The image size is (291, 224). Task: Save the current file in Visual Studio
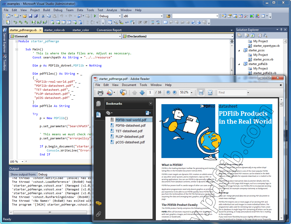click(30, 16)
